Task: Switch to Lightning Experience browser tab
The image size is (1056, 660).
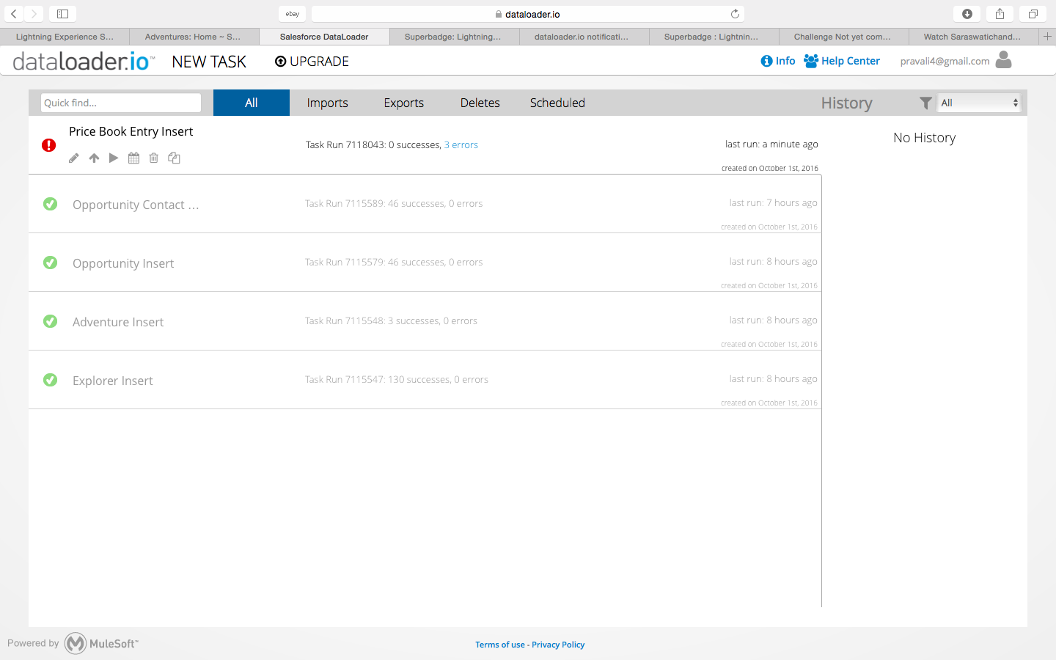Action: pos(65,37)
